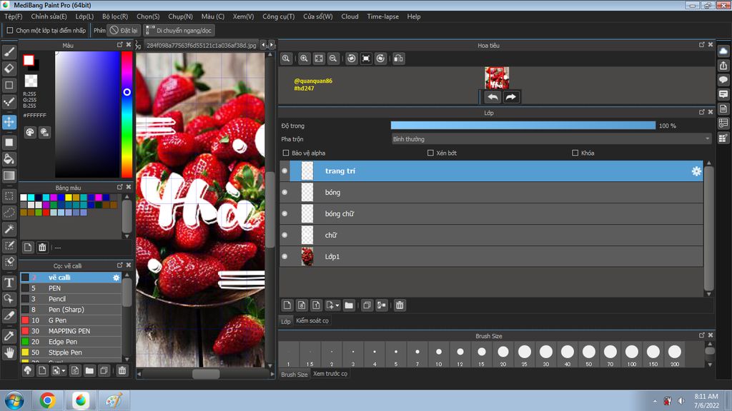Viewport: 732px width, 411px height.
Task: Create a new layer in Lớp panel
Action: tap(287, 305)
